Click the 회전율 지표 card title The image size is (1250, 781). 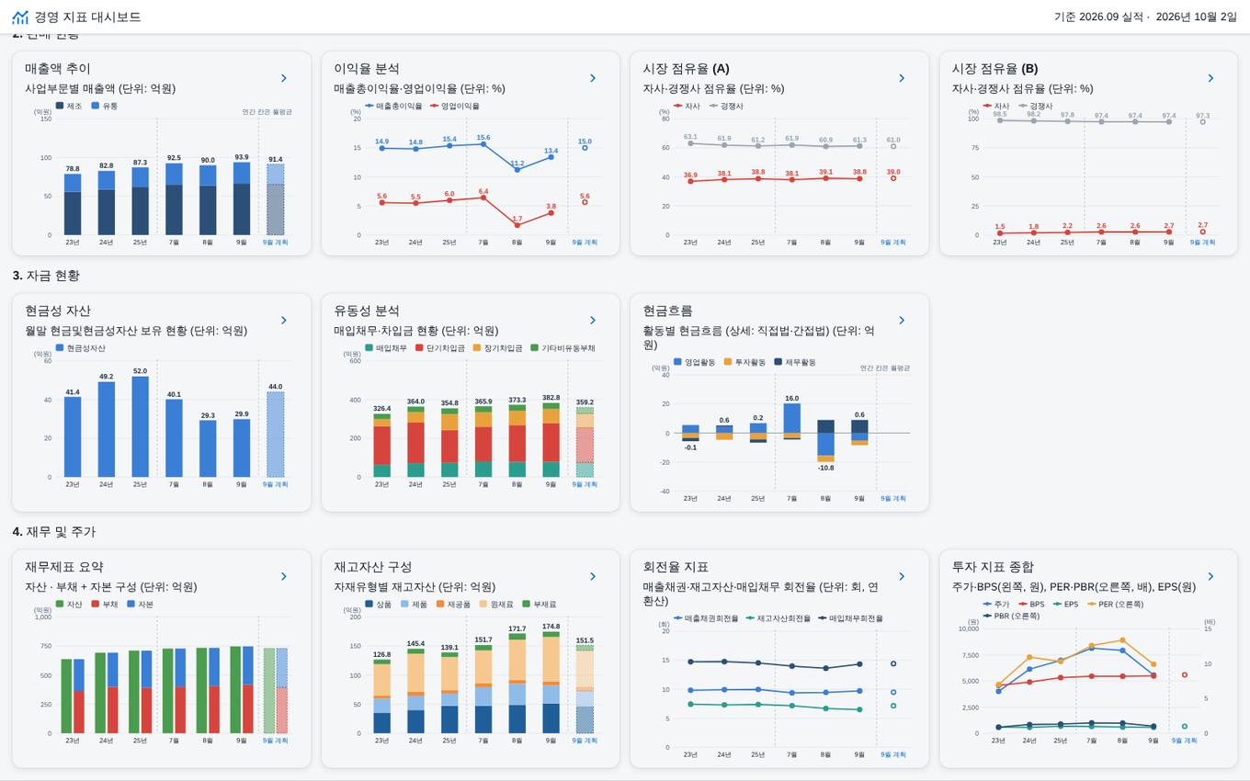[676, 567]
